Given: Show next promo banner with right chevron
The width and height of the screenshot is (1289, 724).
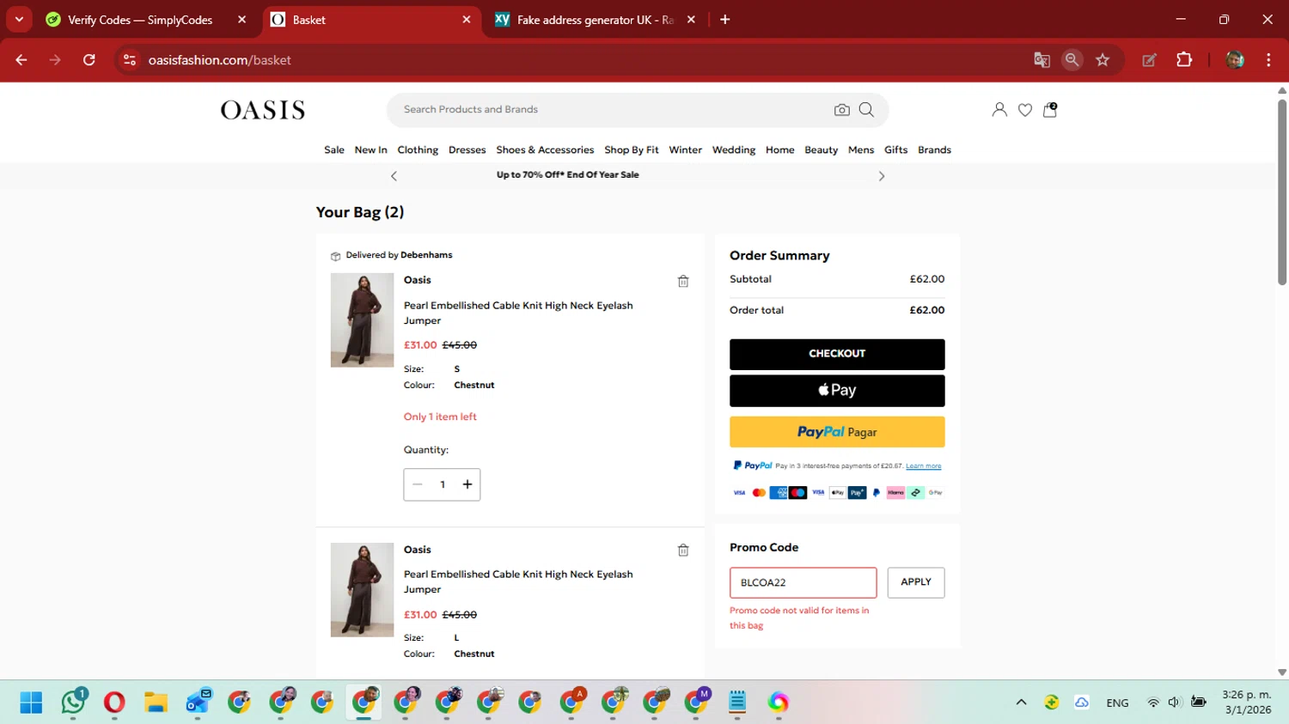Looking at the screenshot, I should pos(882,176).
